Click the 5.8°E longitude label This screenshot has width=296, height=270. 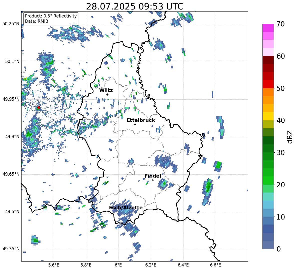pyautogui.click(x=86, y=265)
